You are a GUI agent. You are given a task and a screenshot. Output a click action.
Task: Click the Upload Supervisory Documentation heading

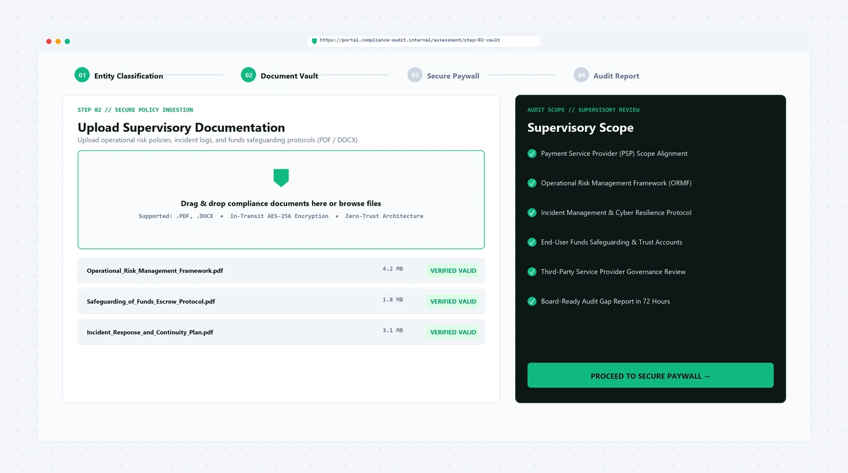(181, 127)
